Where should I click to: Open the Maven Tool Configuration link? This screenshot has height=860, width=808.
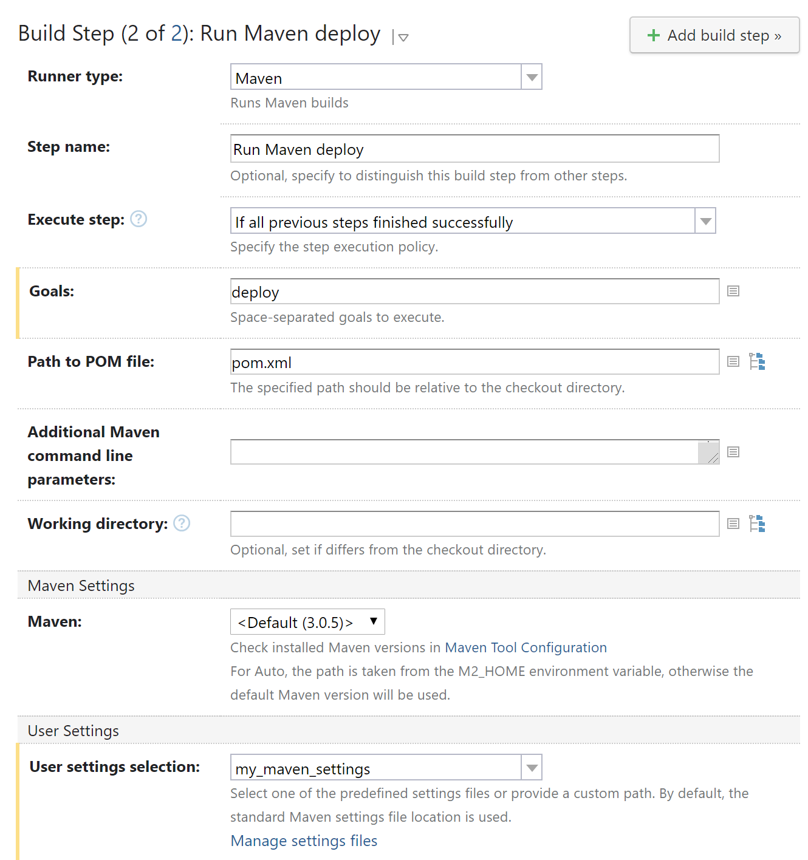[526, 647]
